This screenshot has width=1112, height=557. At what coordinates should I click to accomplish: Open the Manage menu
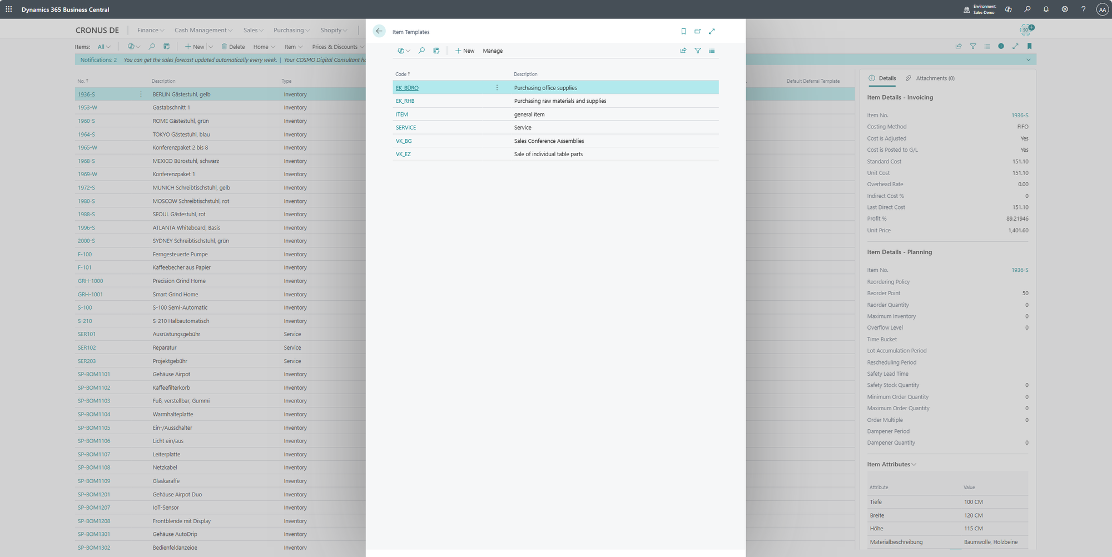tap(493, 51)
